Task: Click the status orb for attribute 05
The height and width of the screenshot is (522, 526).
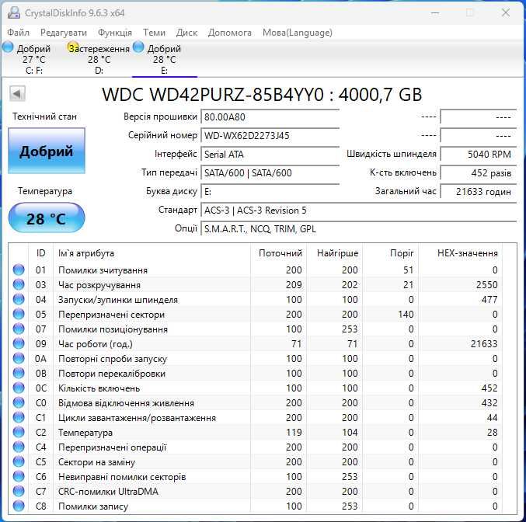Action: pos(19,314)
